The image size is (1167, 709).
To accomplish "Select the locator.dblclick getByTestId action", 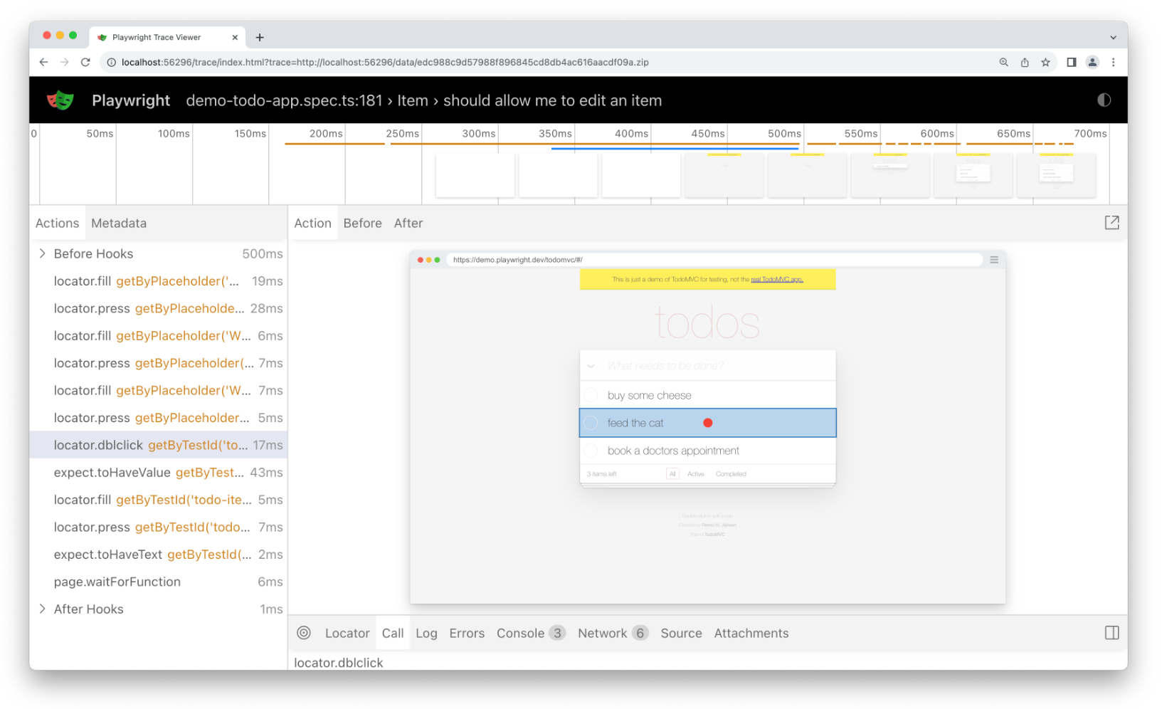I will [159, 445].
